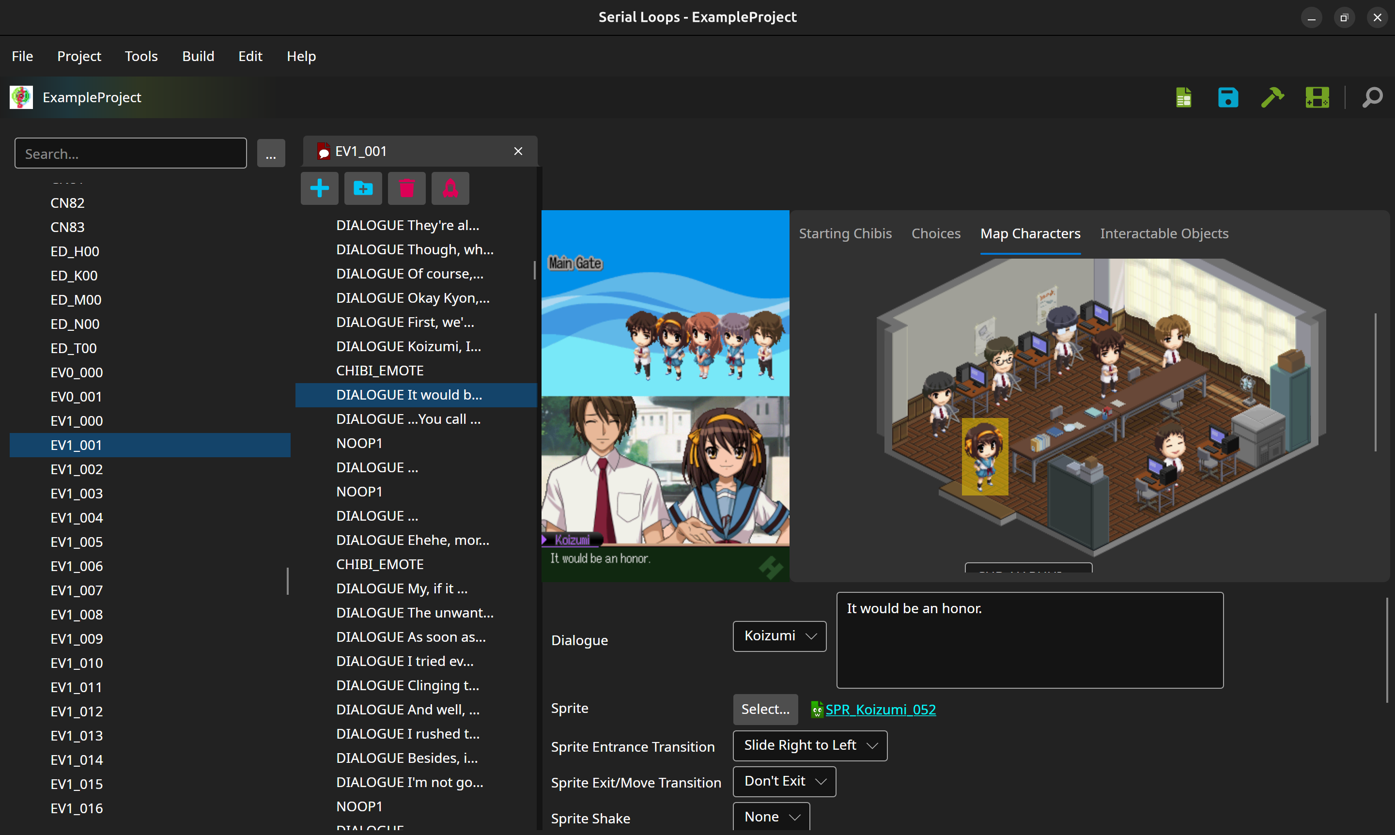Click the sprite Select... button
Viewport: 1395px width, 835px height.
(x=765, y=710)
